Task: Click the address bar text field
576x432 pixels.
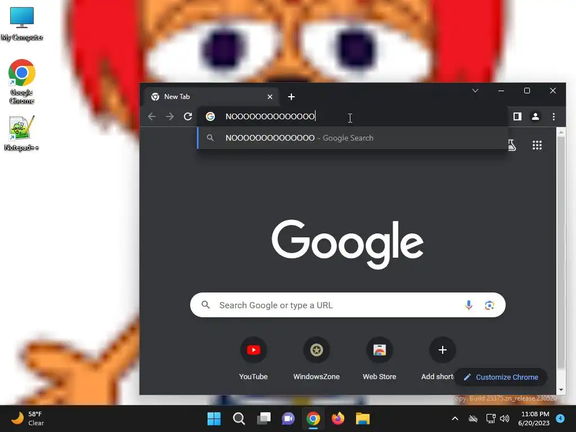Action: pyautogui.click(x=353, y=116)
